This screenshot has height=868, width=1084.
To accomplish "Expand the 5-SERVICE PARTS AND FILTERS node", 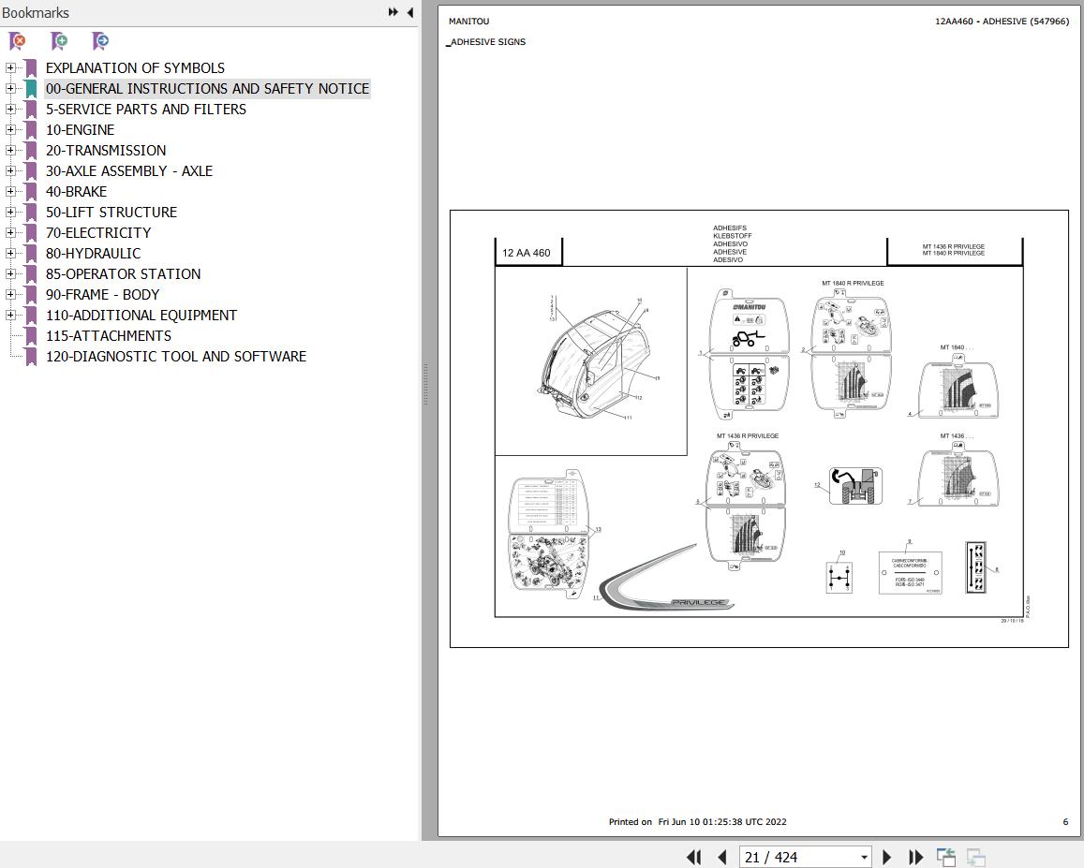I will click(9, 110).
